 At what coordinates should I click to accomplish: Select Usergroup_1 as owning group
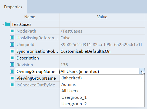[x=102, y=97]
